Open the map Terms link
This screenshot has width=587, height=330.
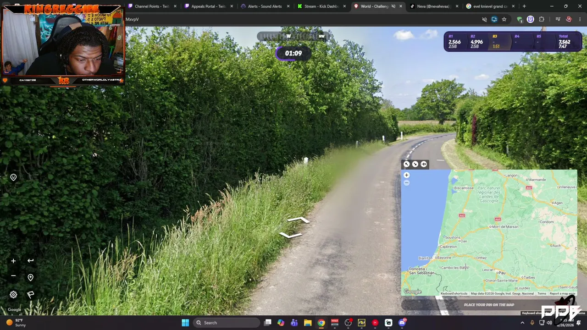(542, 293)
